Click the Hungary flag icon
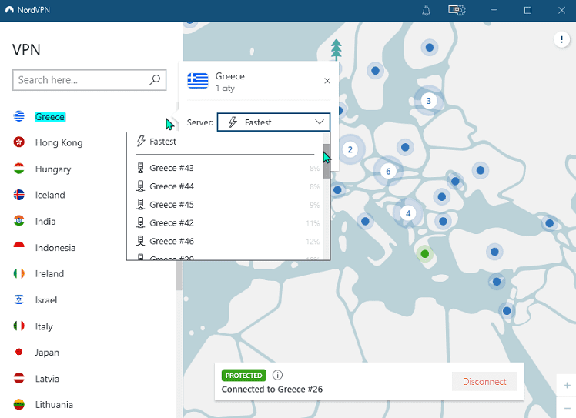576x418 pixels. (x=19, y=169)
